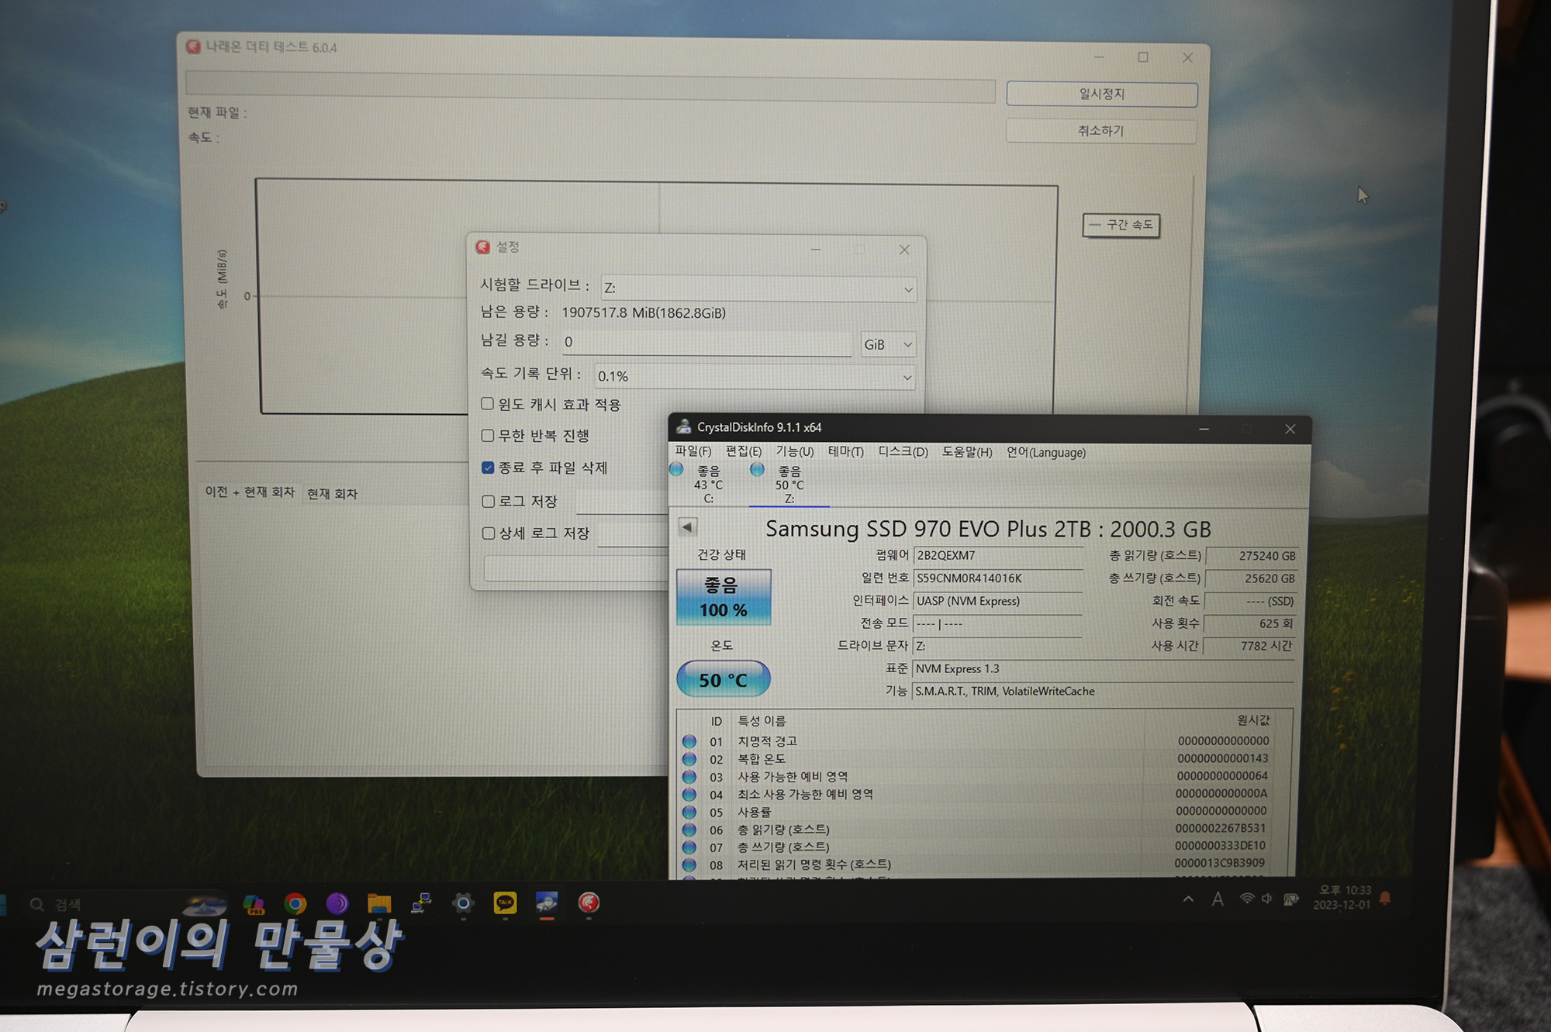Click the 취소하기 button

coord(1100,131)
